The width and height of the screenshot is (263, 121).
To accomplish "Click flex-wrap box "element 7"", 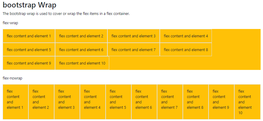I will coord(133,50).
